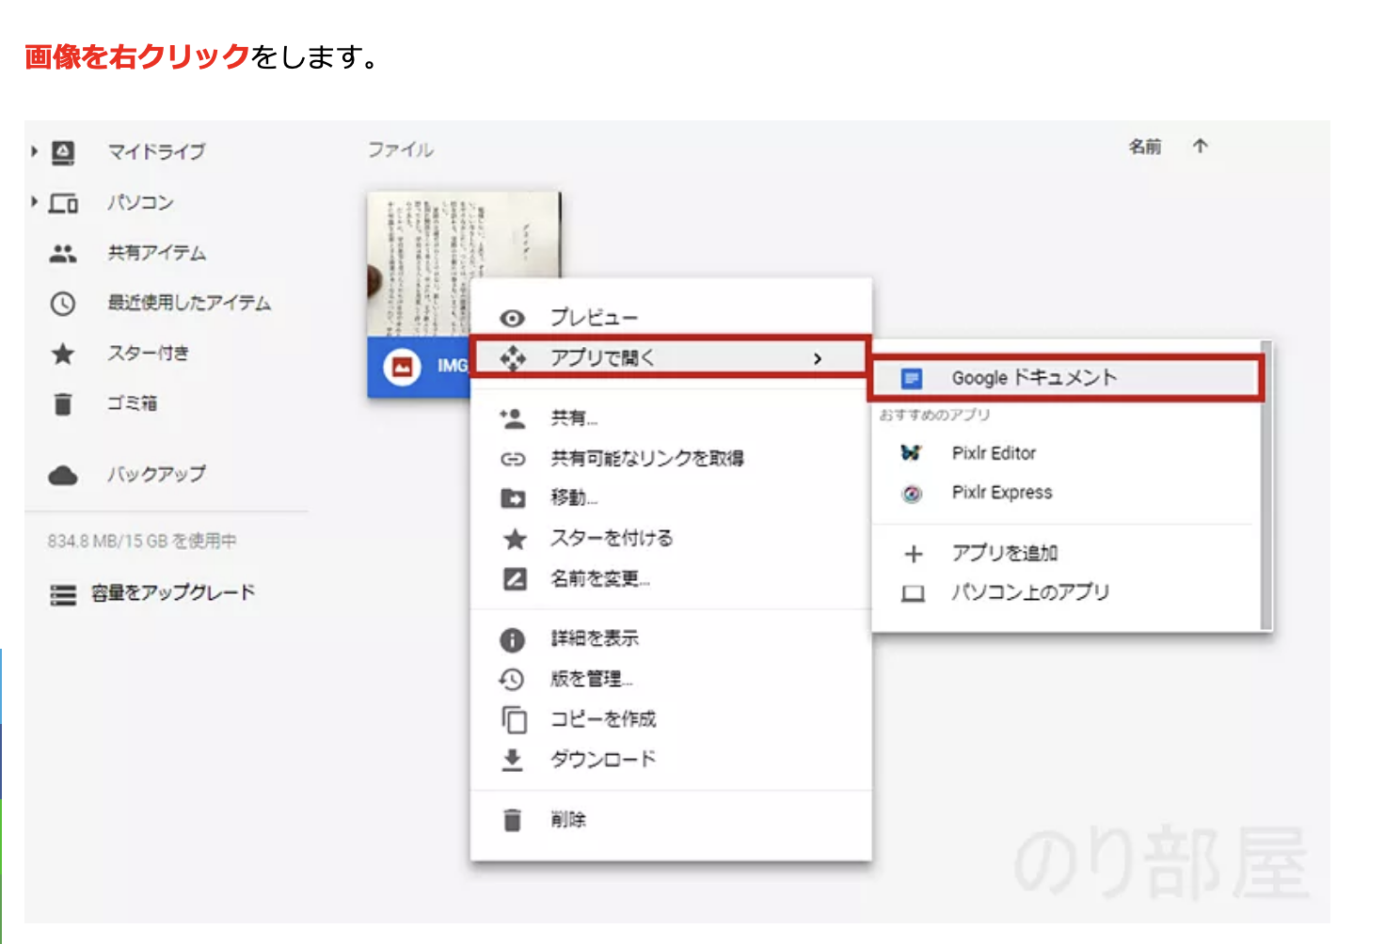Click the ファイル section heading

click(401, 149)
